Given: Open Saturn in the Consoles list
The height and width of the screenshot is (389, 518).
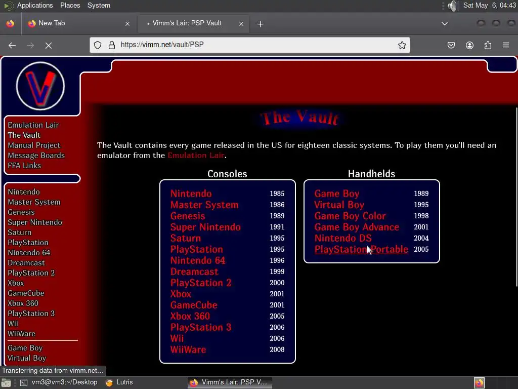Looking at the screenshot, I should 186,238.
